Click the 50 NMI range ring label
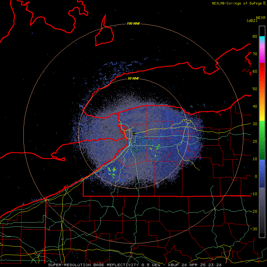 [x=133, y=78]
